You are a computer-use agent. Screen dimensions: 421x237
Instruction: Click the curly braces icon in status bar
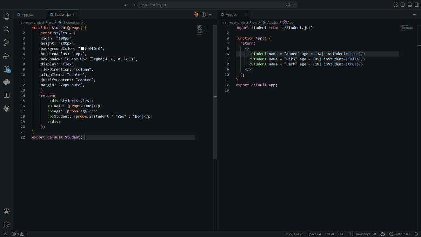tap(352, 234)
